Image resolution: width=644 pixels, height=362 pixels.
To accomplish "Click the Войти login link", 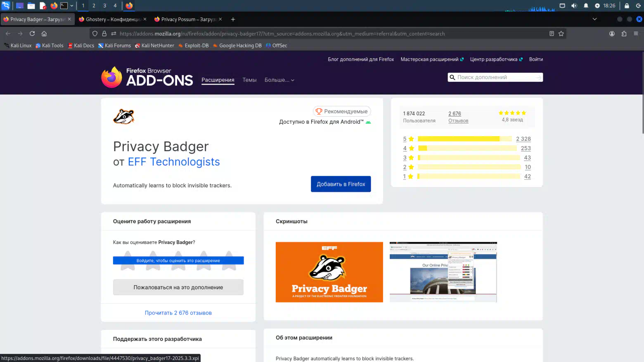I will [x=536, y=59].
